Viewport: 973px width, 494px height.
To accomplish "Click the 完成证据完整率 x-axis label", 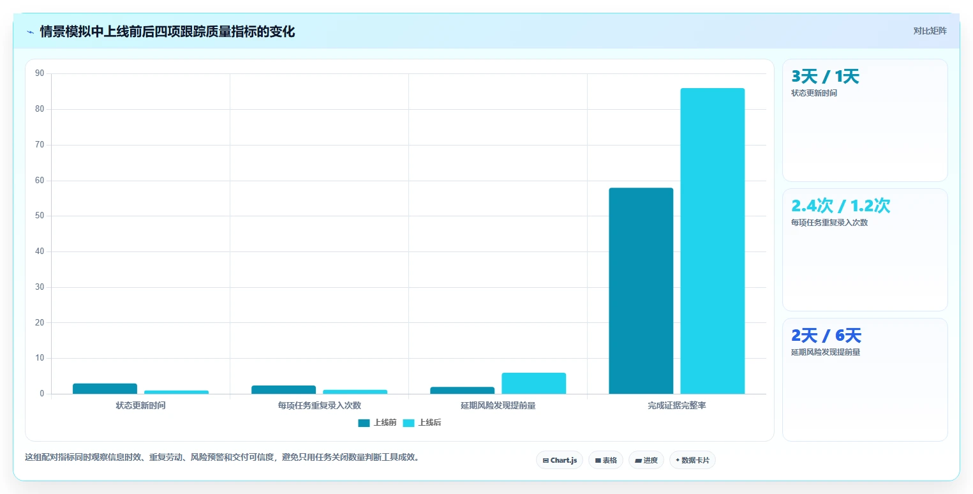I will click(x=676, y=405).
